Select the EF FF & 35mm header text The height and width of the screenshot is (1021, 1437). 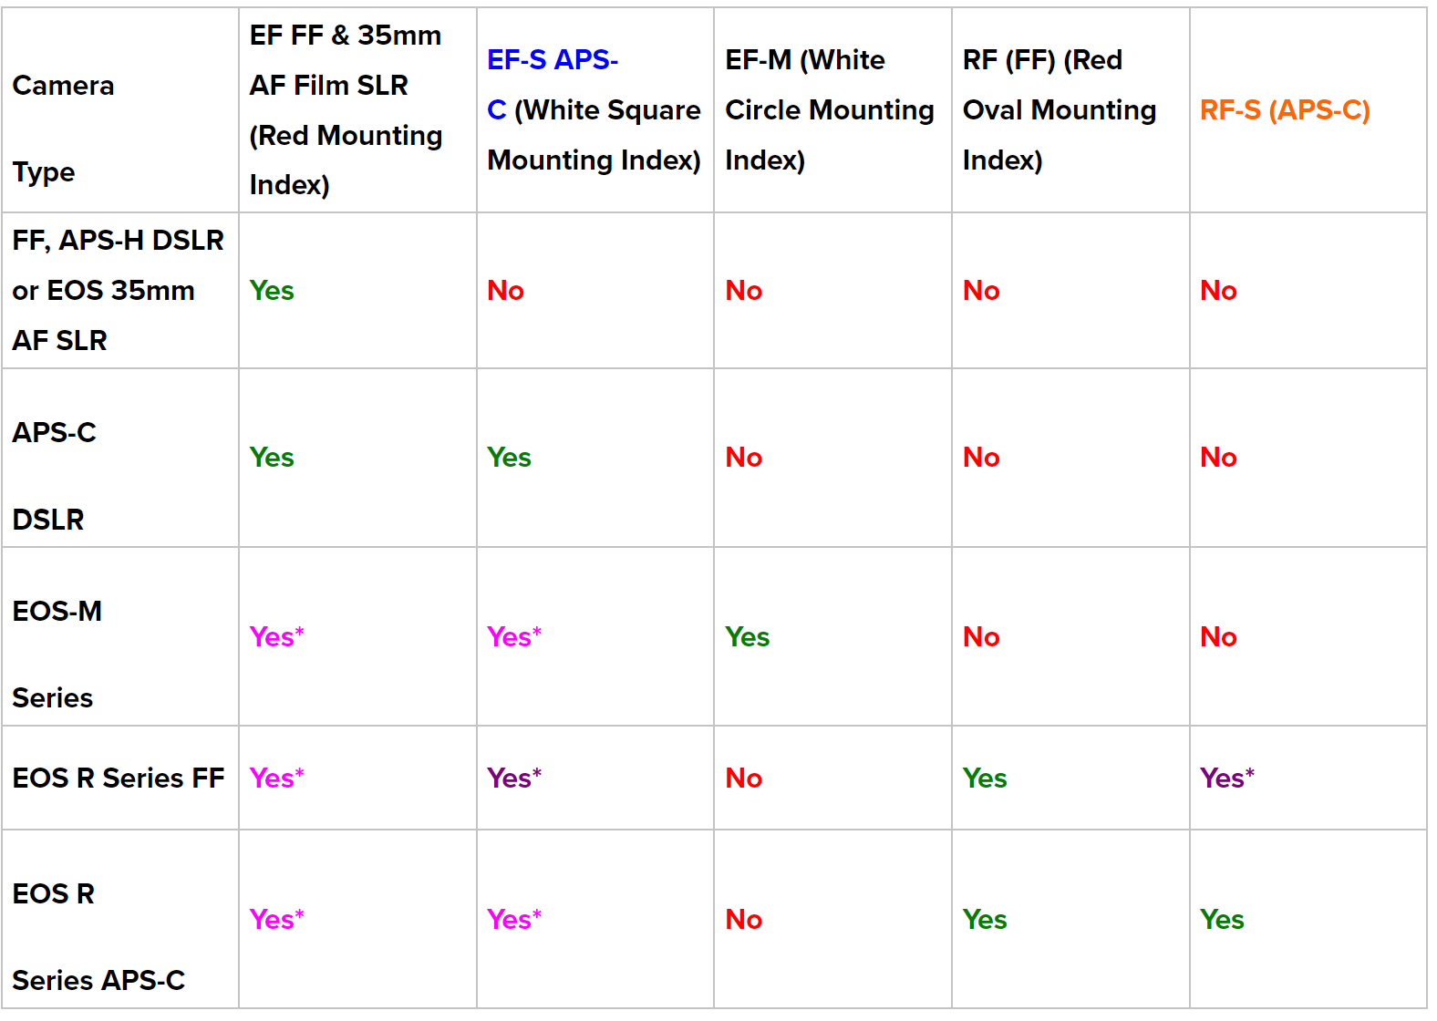click(345, 36)
